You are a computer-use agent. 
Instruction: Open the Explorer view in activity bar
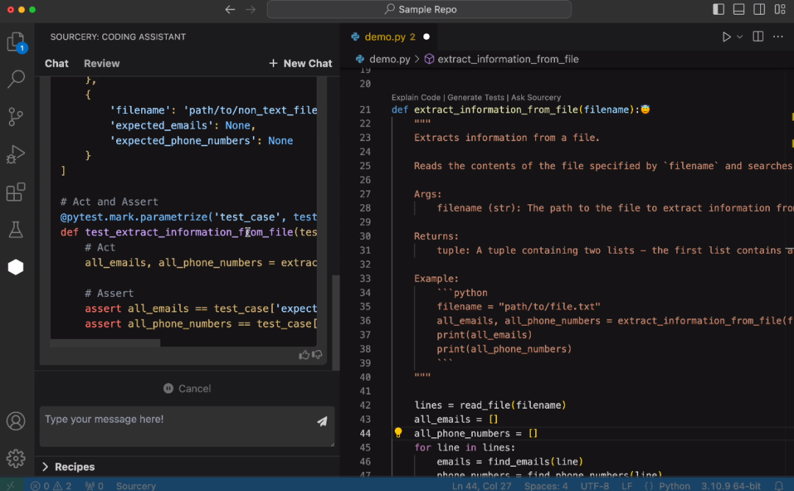(x=15, y=42)
